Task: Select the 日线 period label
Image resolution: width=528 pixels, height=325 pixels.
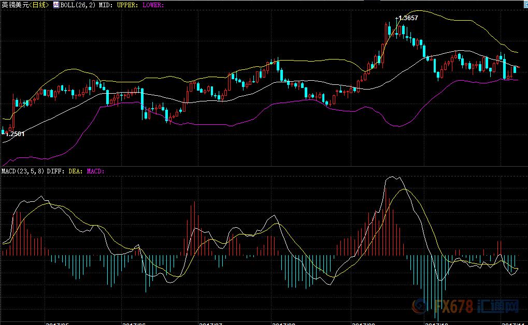Action: click(x=39, y=5)
